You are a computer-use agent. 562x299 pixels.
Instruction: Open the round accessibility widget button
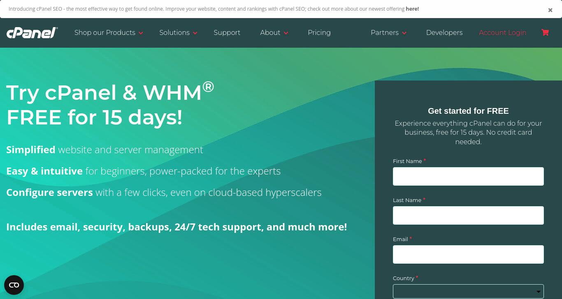point(14,285)
